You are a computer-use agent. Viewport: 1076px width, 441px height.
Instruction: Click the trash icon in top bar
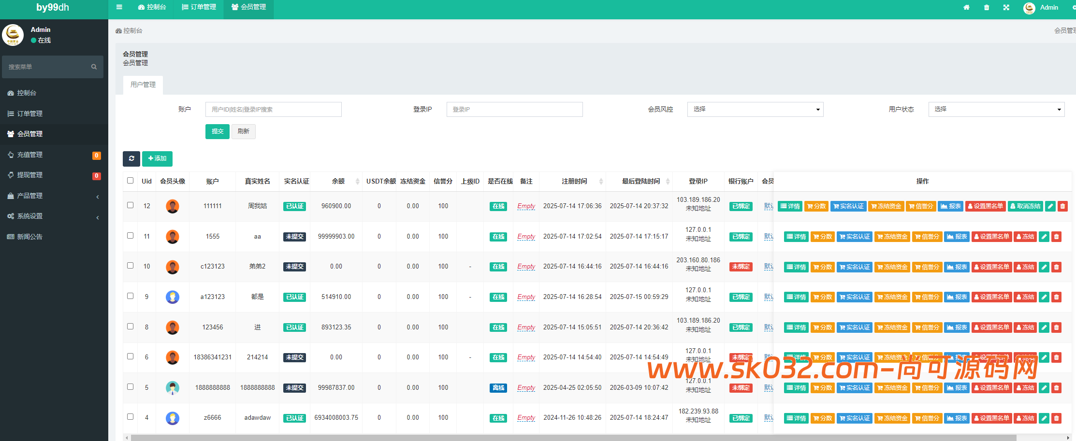[x=987, y=8]
